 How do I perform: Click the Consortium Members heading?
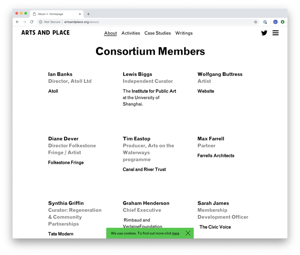[150, 51]
